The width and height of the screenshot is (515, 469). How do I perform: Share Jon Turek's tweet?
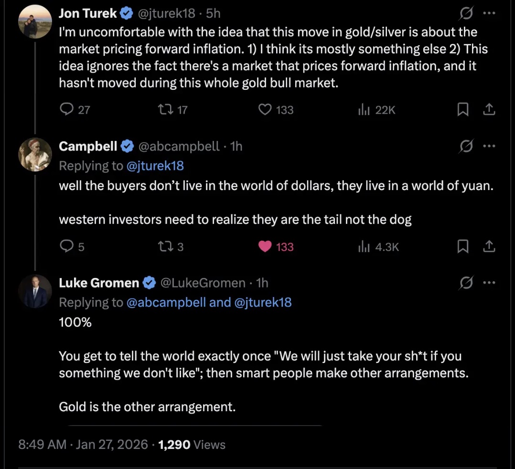pos(488,110)
